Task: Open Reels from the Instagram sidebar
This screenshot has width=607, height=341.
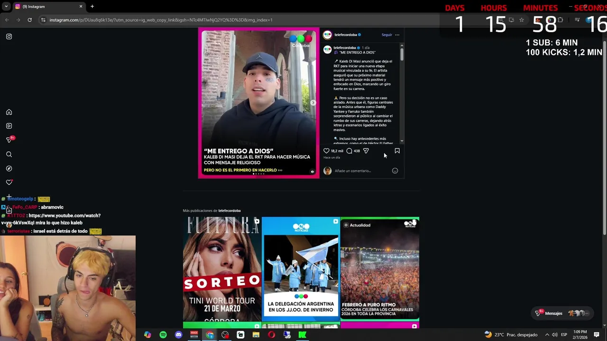Action: click(x=9, y=126)
